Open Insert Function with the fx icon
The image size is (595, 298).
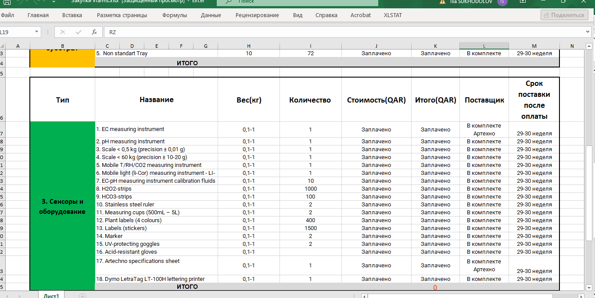[x=94, y=32]
